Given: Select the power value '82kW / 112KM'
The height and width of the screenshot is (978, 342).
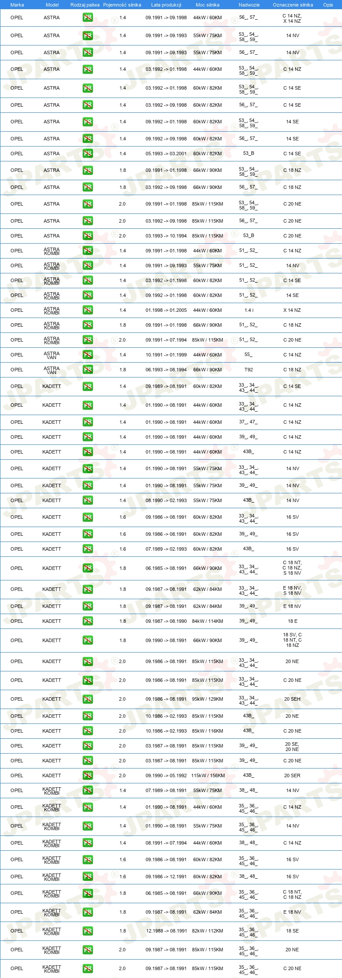Looking at the screenshot, I should coord(207,931).
